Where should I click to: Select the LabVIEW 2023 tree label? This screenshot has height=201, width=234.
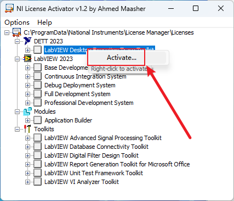tap(53, 59)
